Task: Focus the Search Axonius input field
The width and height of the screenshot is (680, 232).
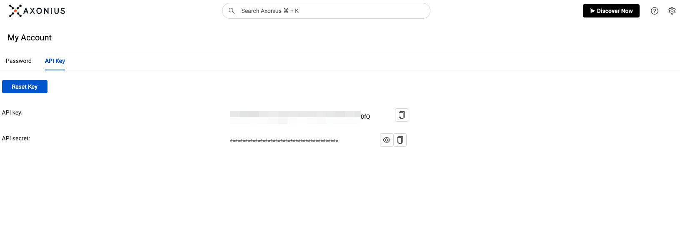Action: click(329, 11)
